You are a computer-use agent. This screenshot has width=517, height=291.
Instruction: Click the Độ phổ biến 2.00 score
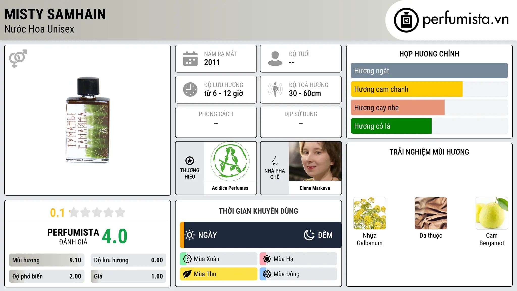47,276
